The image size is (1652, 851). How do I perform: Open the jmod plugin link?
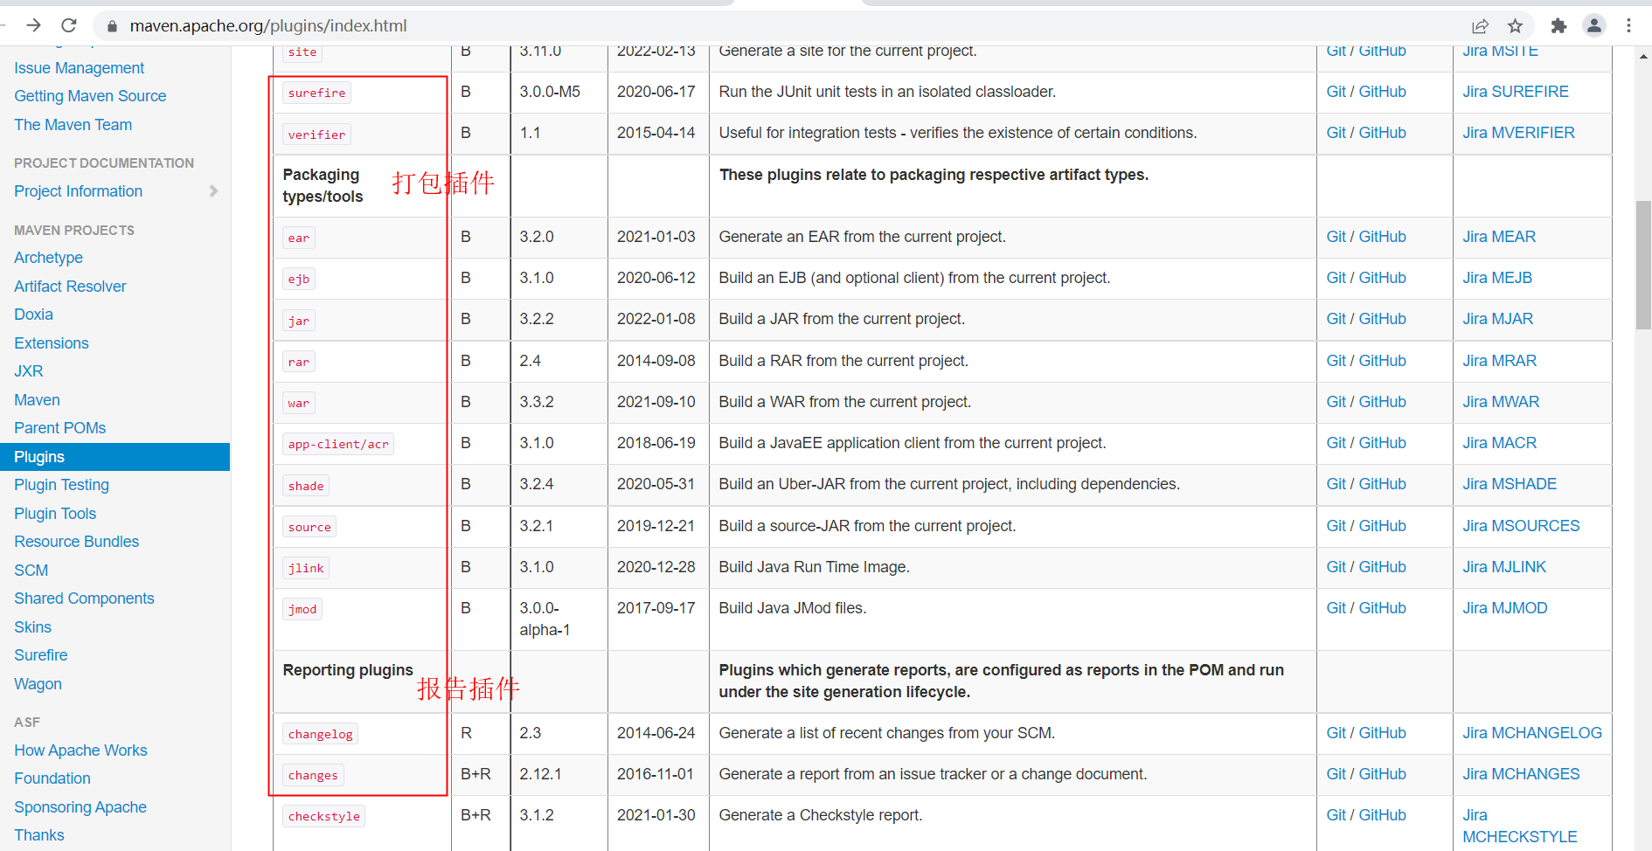tap(302, 609)
